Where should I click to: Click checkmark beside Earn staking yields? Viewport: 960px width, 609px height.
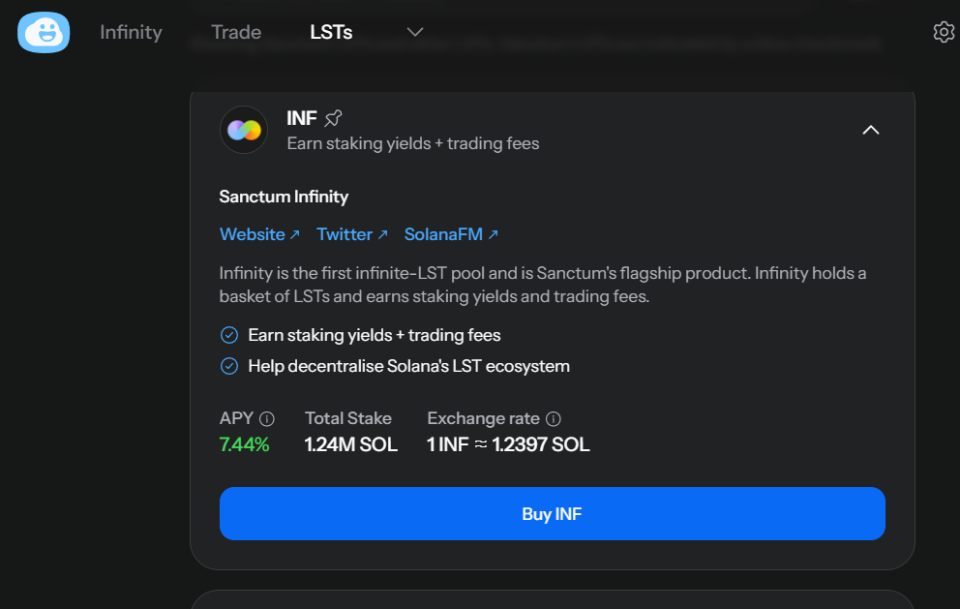[229, 335]
